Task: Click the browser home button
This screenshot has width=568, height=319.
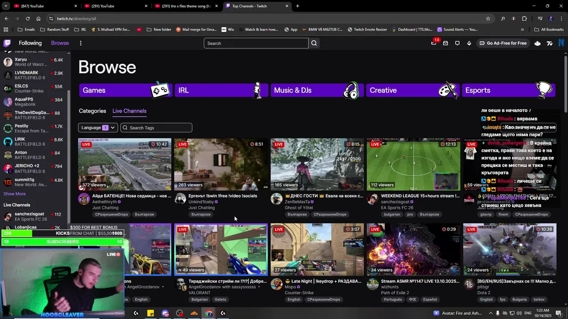Action: pyautogui.click(x=39, y=19)
